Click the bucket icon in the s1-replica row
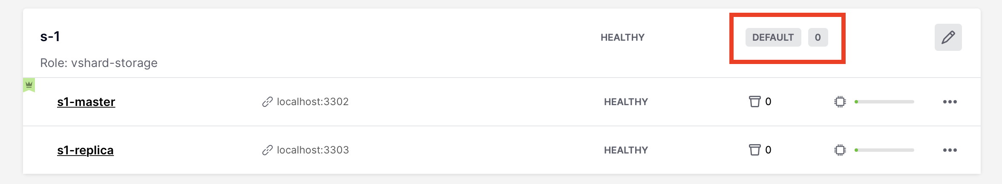The image size is (1002, 184). (x=754, y=150)
